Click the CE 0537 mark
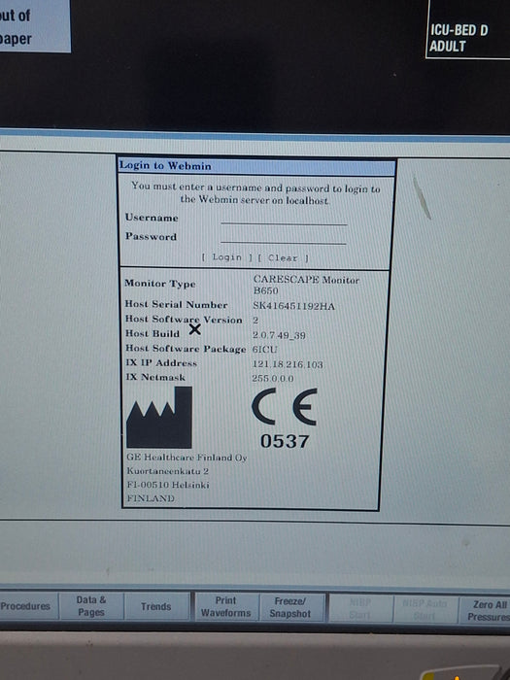Screen dimensions: 510x680 (x=285, y=419)
